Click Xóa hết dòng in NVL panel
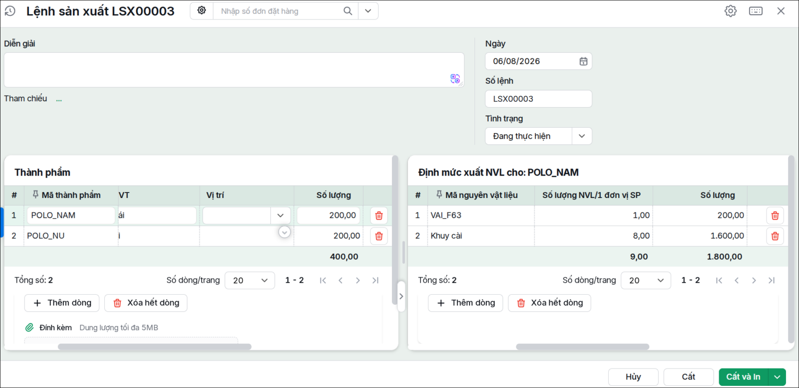The width and height of the screenshot is (799, 388). pos(549,303)
